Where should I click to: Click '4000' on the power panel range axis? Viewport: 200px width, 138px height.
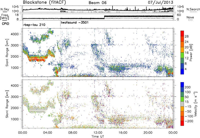(x=14, y=34)
